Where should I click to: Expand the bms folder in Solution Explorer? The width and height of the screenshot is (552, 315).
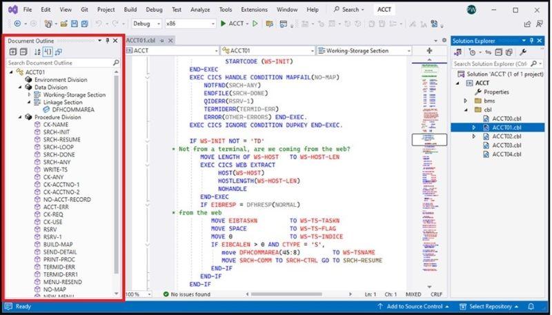(465, 101)
